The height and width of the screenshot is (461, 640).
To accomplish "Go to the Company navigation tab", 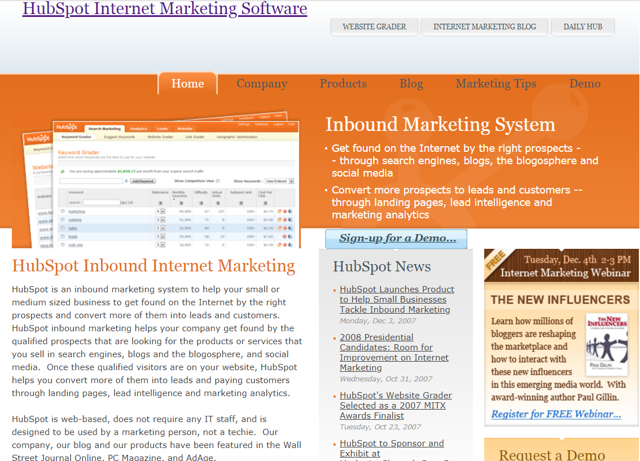I will pos(262,84).
